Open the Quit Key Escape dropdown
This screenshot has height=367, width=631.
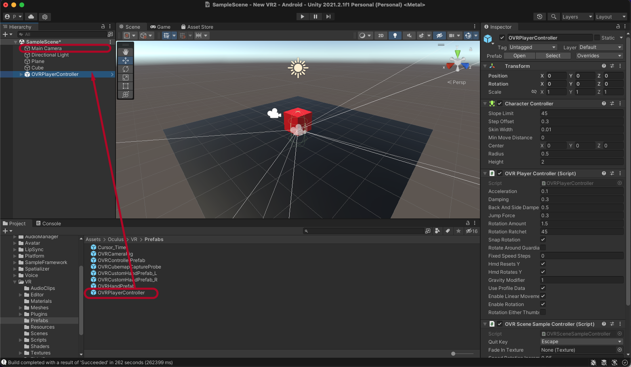[582, 342]
